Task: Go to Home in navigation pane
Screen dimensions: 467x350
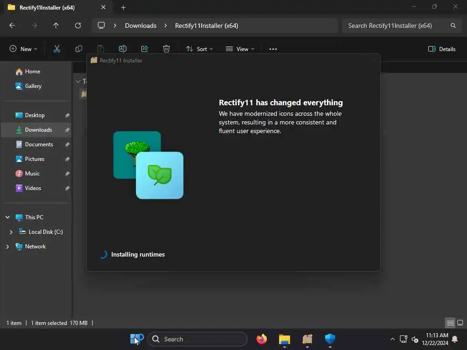Action: point(32,72)
